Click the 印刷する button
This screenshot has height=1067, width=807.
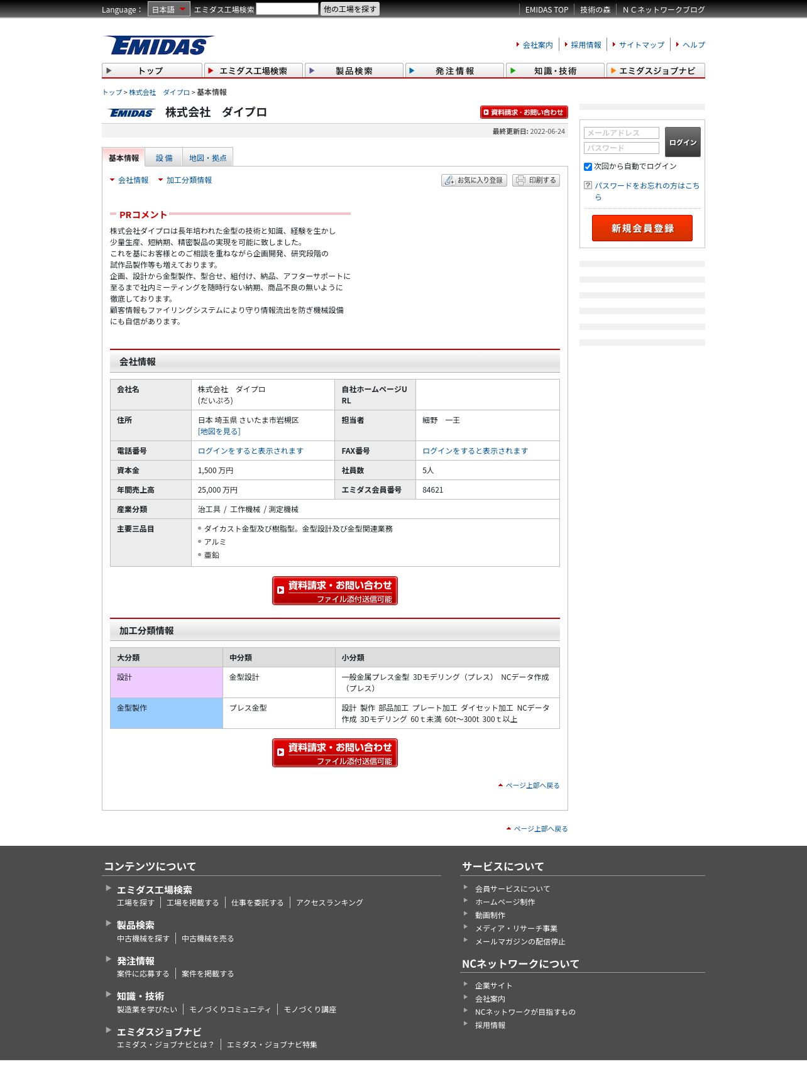tap(536, 180)
